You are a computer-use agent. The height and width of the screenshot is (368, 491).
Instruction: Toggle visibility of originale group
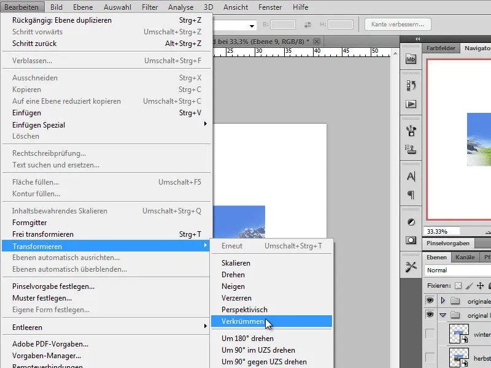pos(430,301)
